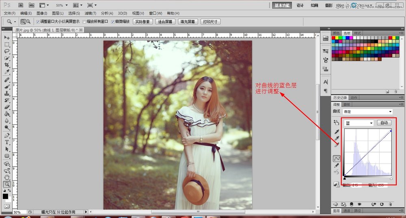Select the Rectangular Marquee tool
This screenshot has width=406, height=218.
[7, 45]
